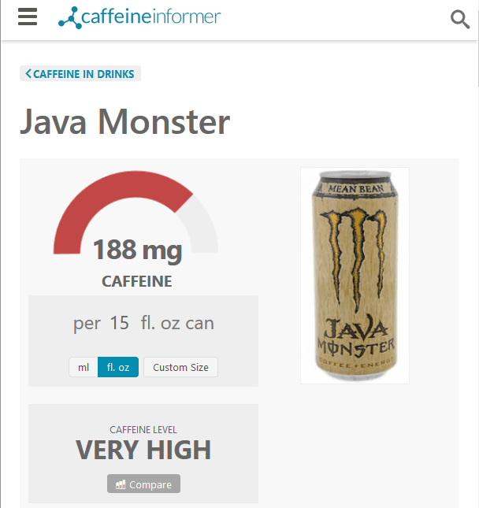Click the Java Monster can image
The height and width of the screenshot is (508, 479).
(355, 276)
